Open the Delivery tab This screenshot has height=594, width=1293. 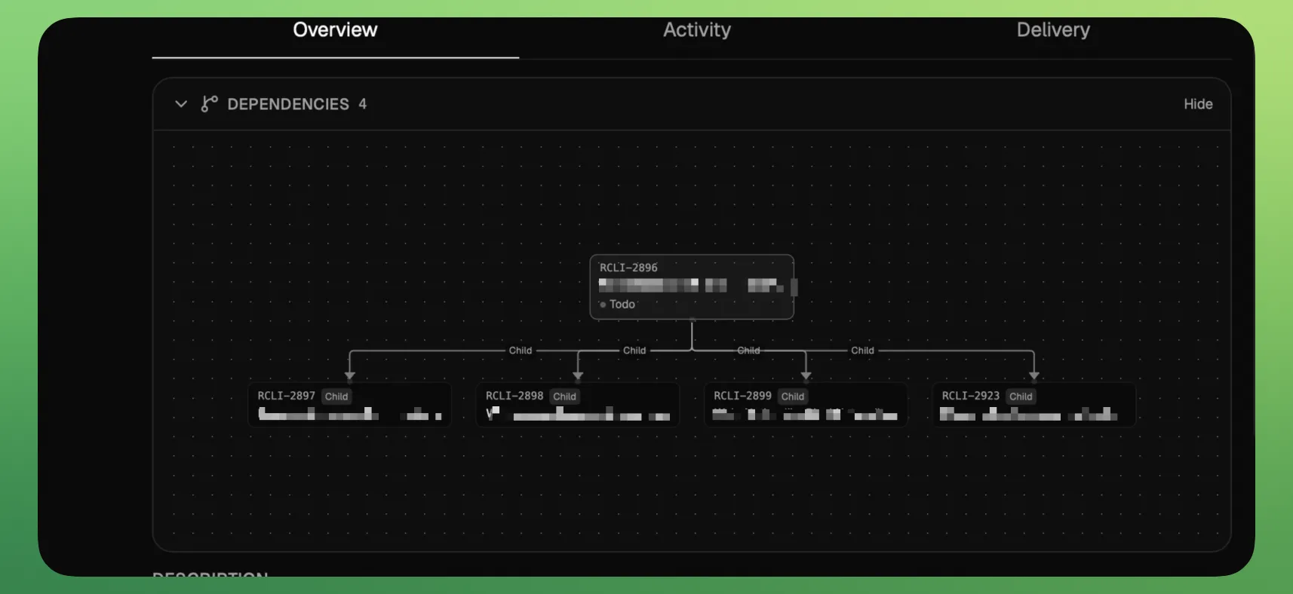pos(1053,30)
